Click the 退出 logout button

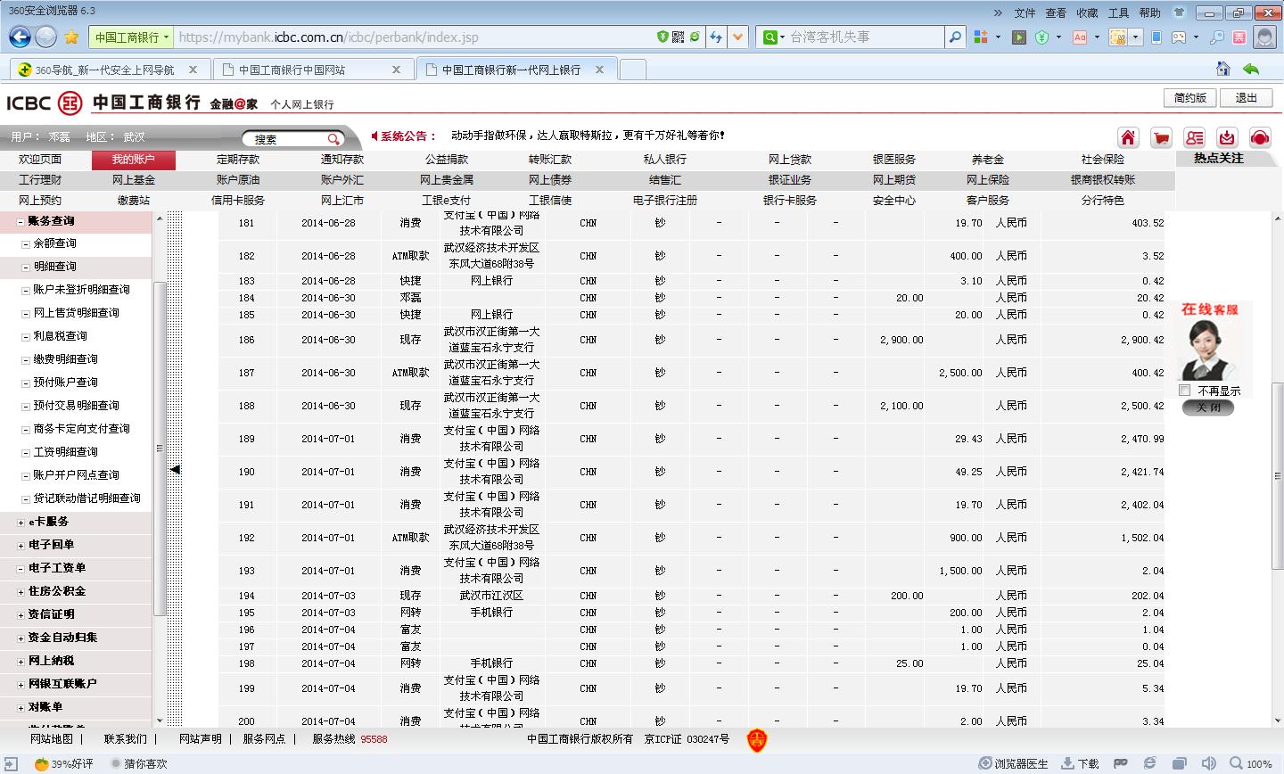click(1246, 98)
